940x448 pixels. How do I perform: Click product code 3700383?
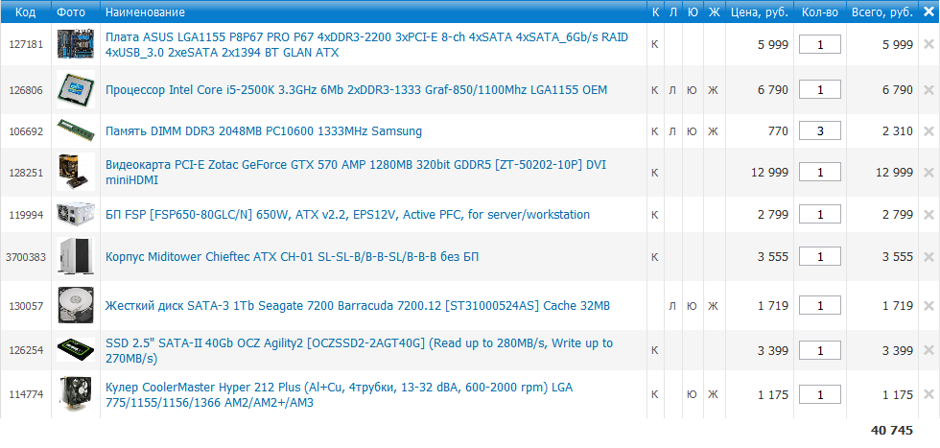(26, 257)
